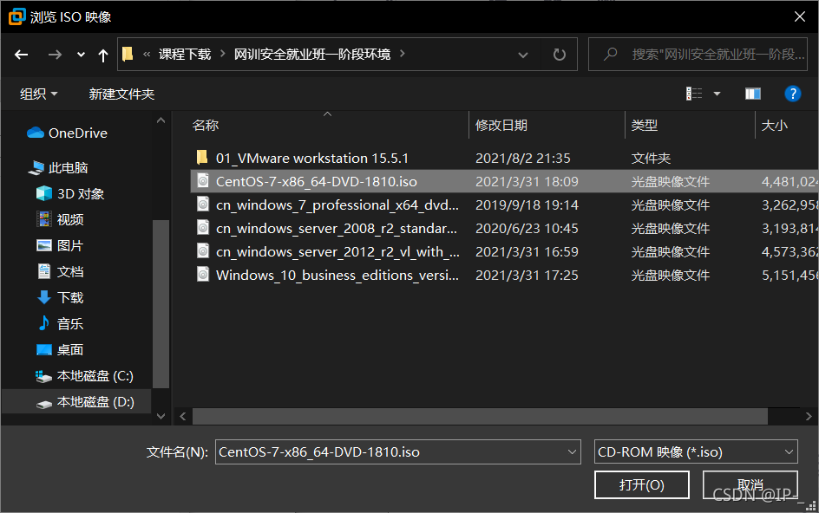Select 课程下载 in the breadcrumb path
This screenshot has height=513, width=819.
[x=185, y=55]
